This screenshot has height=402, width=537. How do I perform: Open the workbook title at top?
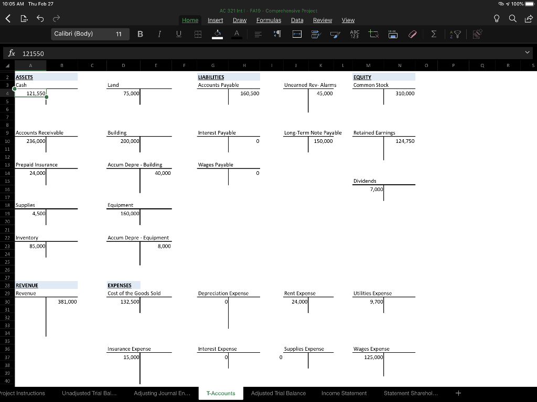[268, 10]
